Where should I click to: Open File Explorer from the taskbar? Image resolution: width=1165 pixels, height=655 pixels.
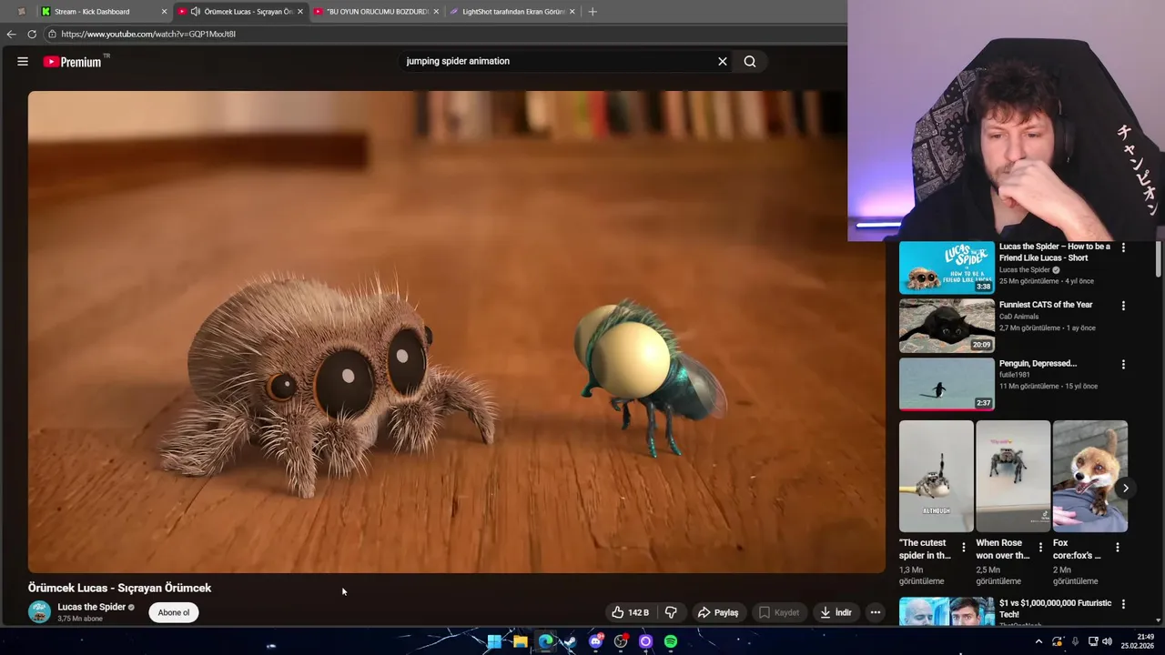click(520, 641)
